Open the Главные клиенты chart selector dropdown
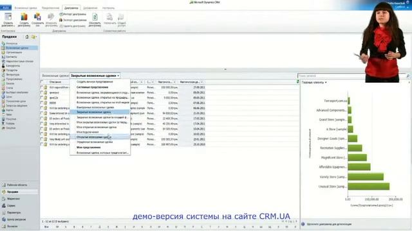This screenshot has height=231, width=412. 314,82
